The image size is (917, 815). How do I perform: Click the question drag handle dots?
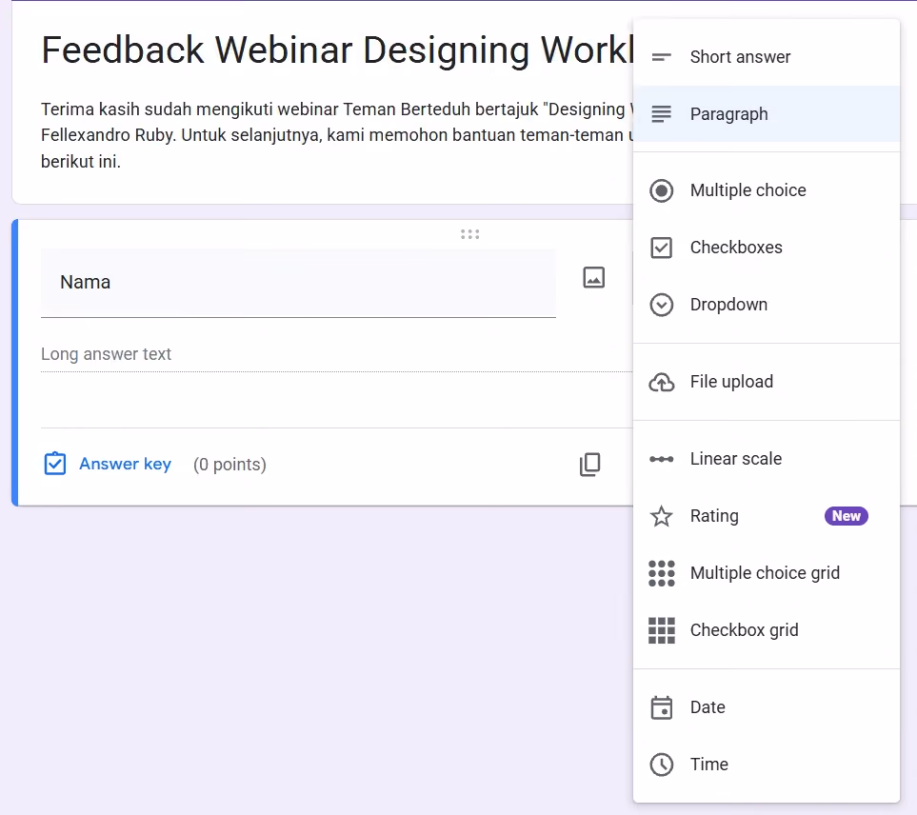(x=469, y=234)
